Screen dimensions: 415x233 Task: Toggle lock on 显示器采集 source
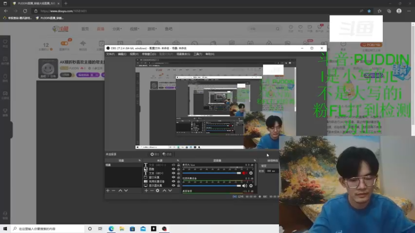[x=178, y=185]
